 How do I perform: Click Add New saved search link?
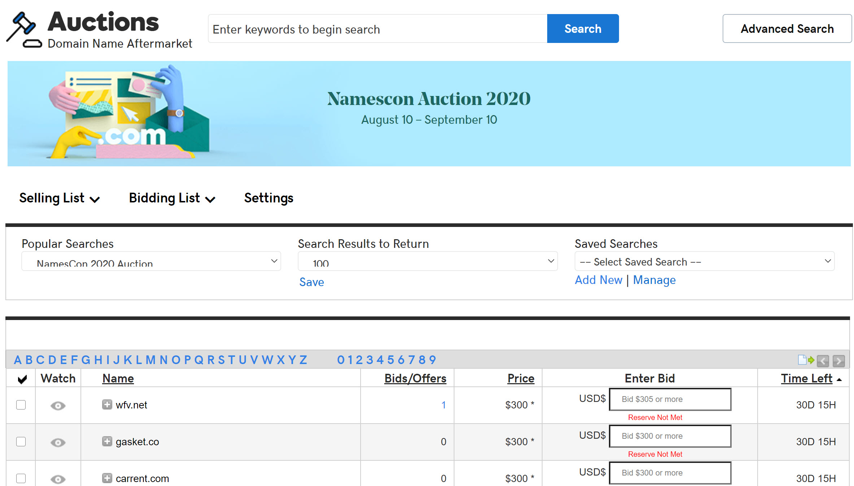tap(598, 280)
